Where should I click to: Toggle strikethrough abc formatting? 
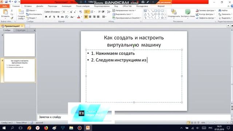[62, 17]
